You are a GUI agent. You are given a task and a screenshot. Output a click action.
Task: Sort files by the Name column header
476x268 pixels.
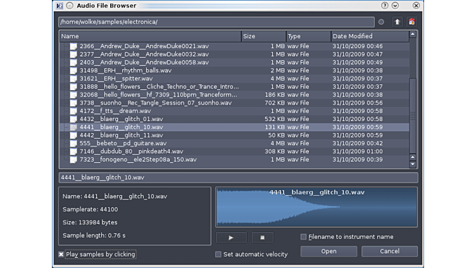tap(150, 36)
